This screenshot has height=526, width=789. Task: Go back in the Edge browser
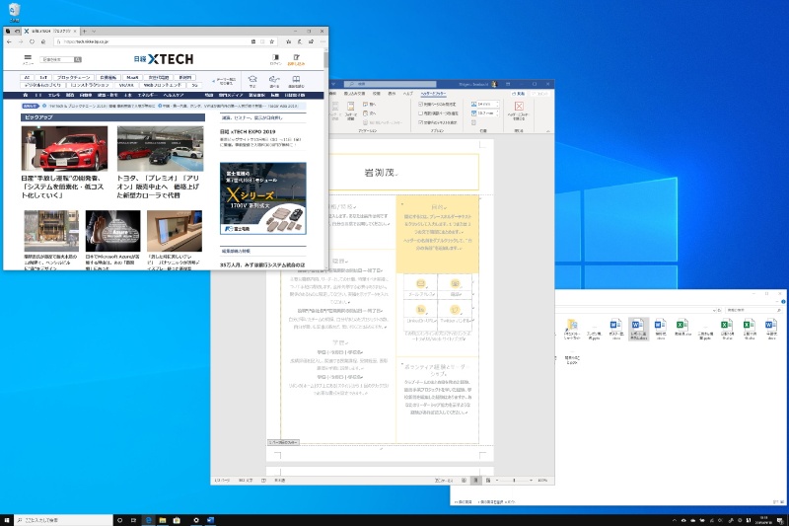[9, 41]
